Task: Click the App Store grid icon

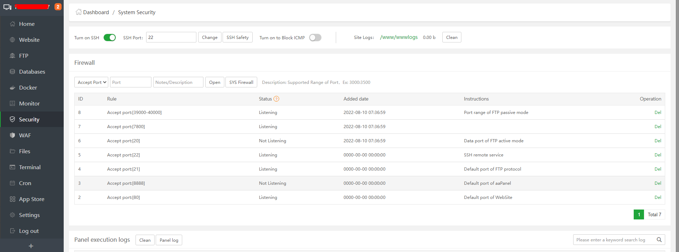Action: (x=12, y=199)
